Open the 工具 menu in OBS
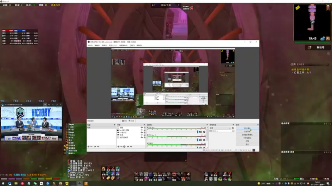332x186 pixels. (132, 45)
